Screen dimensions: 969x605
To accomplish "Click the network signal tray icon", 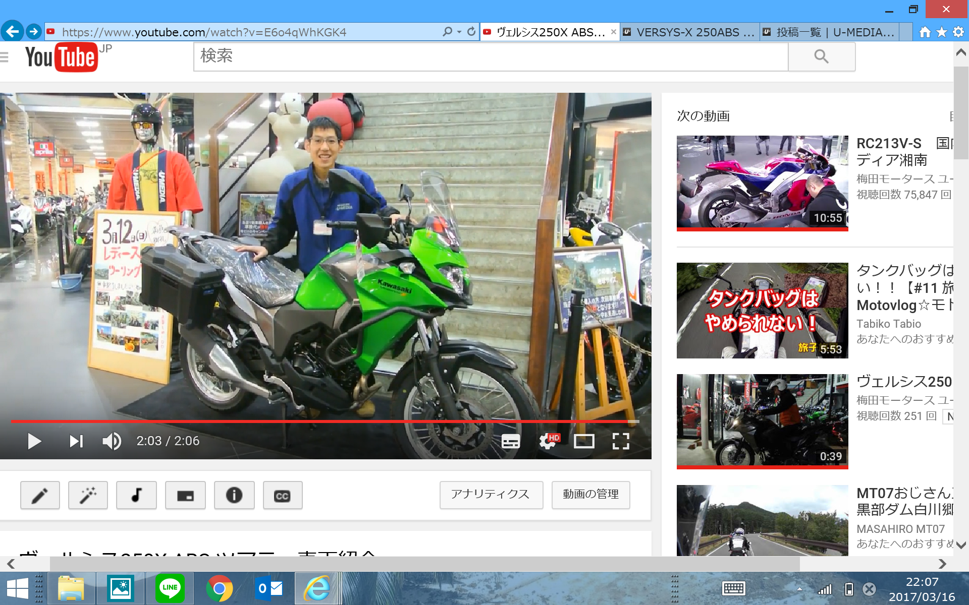I will [825, 589].
